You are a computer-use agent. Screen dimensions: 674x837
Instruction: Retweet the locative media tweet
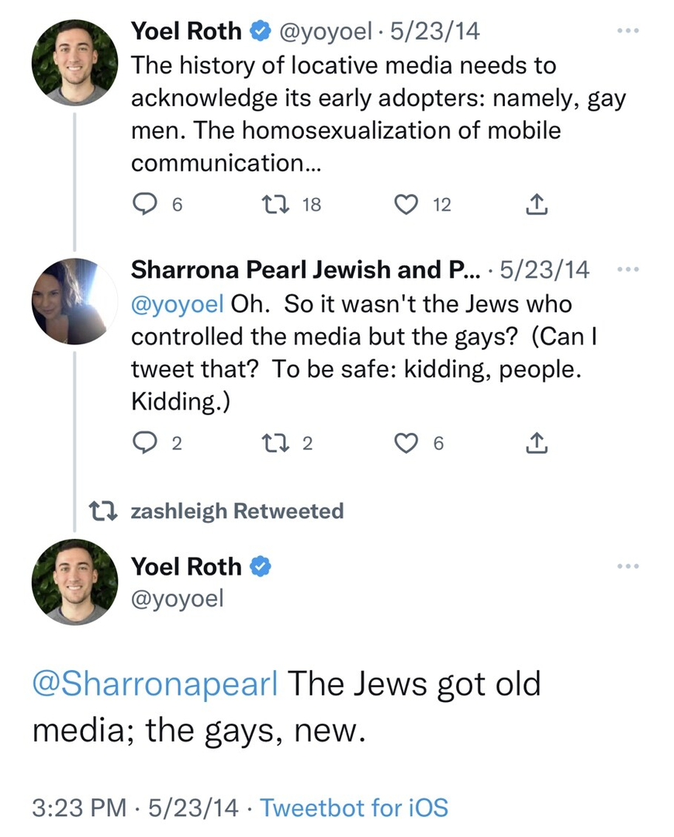274,204
